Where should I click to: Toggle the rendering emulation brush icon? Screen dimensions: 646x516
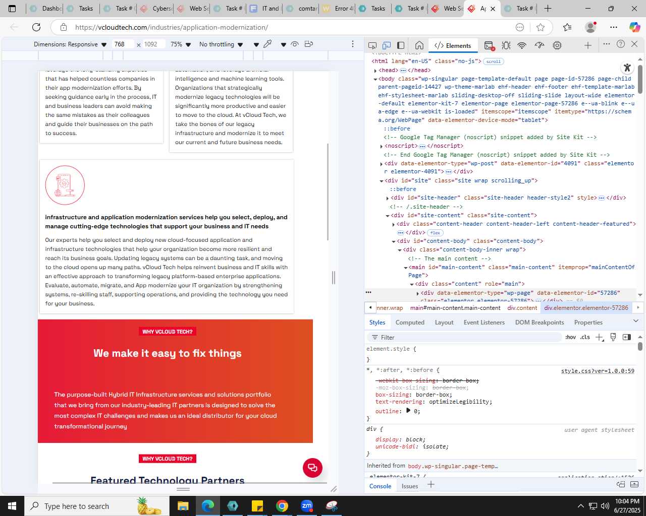pyautogui.click(x=613, y=337)
